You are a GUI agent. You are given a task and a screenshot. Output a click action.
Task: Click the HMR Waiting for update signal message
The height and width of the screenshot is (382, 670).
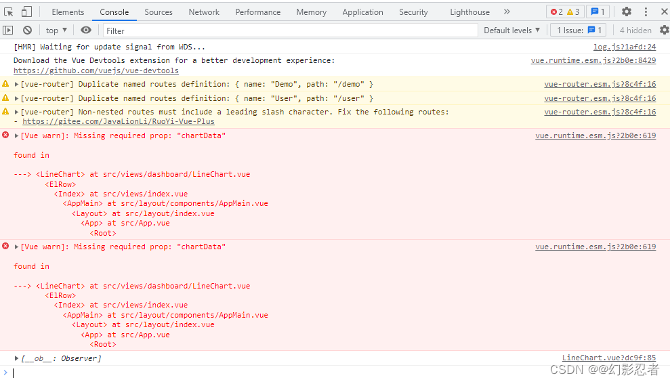click(x=109, y=47)
